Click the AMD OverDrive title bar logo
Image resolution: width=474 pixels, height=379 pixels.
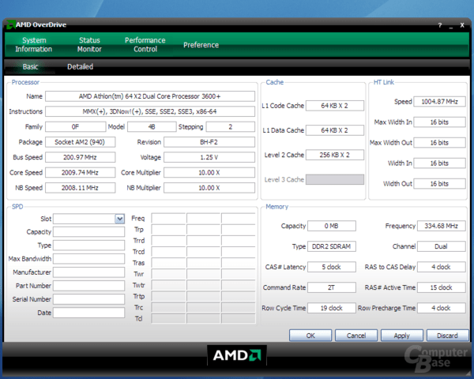10,24
